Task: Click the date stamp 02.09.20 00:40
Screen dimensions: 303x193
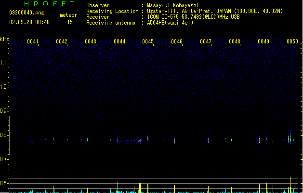Action: (x=29, y=22)
